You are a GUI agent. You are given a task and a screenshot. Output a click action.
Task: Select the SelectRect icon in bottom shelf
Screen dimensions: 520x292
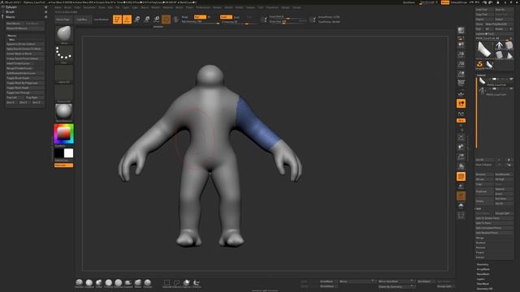167,283
